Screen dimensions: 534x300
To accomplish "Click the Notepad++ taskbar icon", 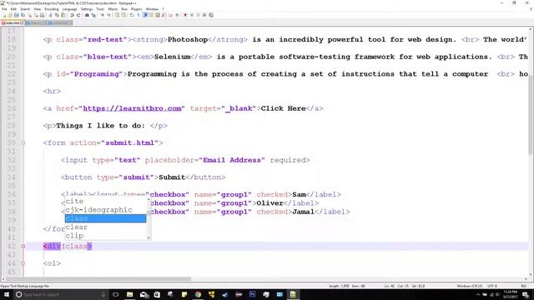I will pyautogui.click(x=293, y=294).
